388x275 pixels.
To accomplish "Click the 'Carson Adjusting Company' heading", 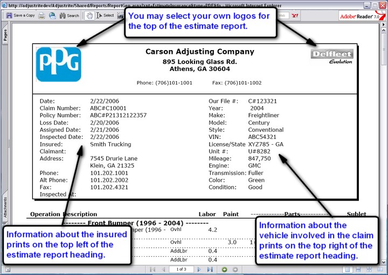I will click(x=200, y=51).
